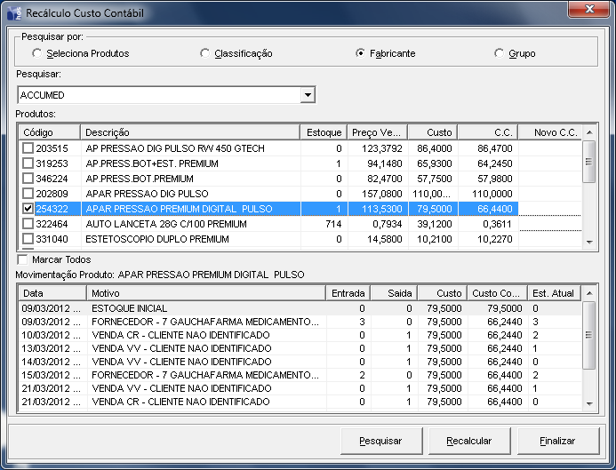The image size is (616, 470).
Task: Select the 10/03/2012 VENDA CR movement row
Action: pyautogui.click(x=300, y=335)
